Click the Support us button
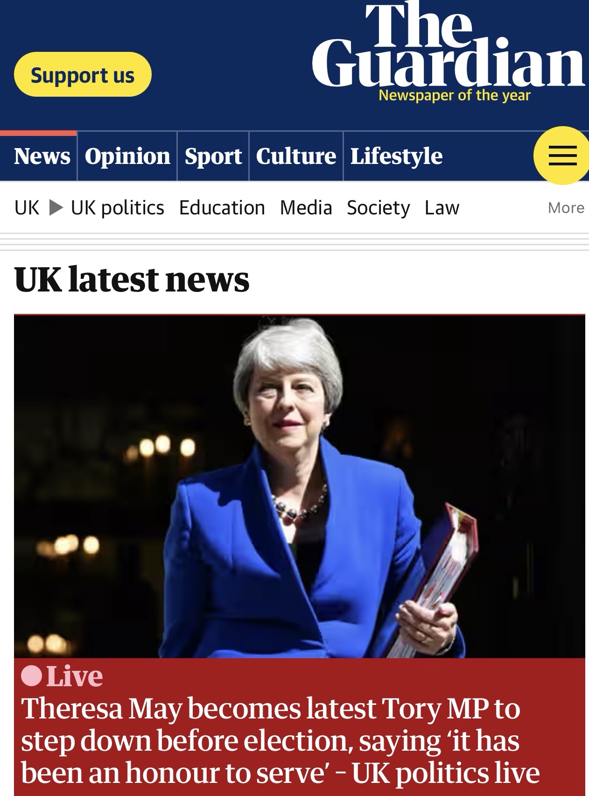This screenshot has width=589, height=796. coord(83,74)
